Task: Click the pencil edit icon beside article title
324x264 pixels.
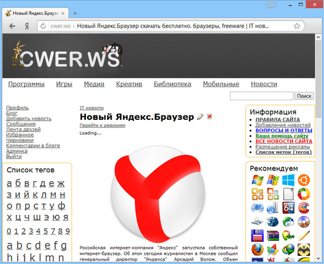Action: pos(200,117)
